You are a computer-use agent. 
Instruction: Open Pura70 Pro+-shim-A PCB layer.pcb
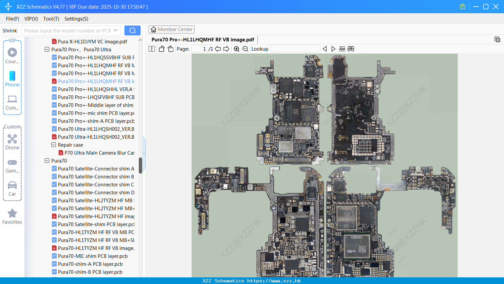click(93, 121)
